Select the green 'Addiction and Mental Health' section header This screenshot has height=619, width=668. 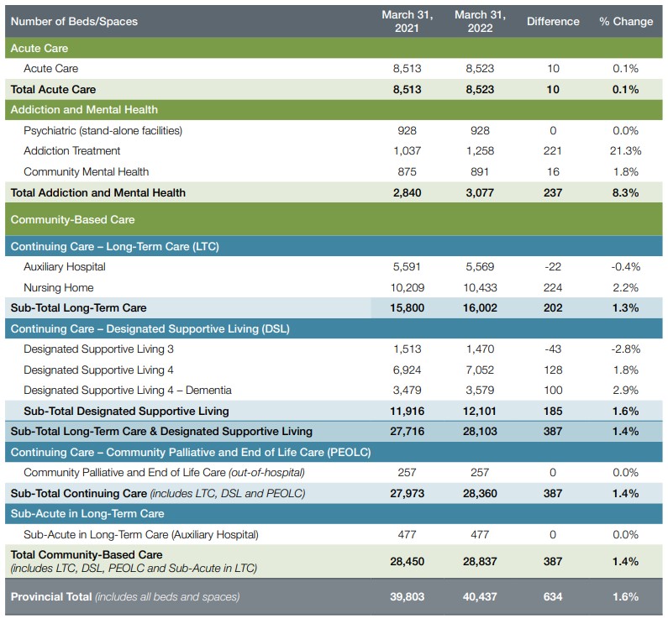(x=84, y=109)
